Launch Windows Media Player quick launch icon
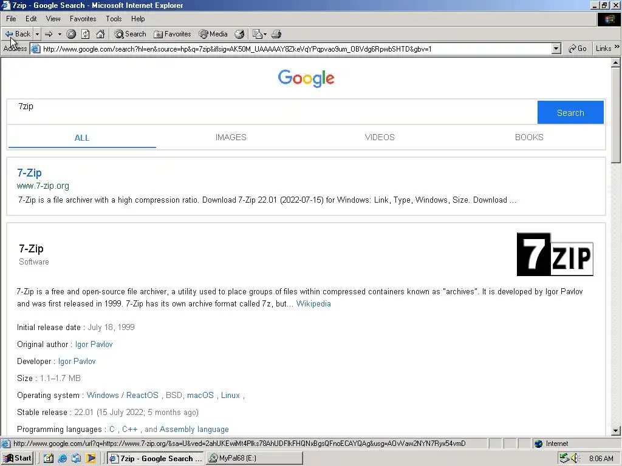622x466 pixels. click(x=91, y=459)
